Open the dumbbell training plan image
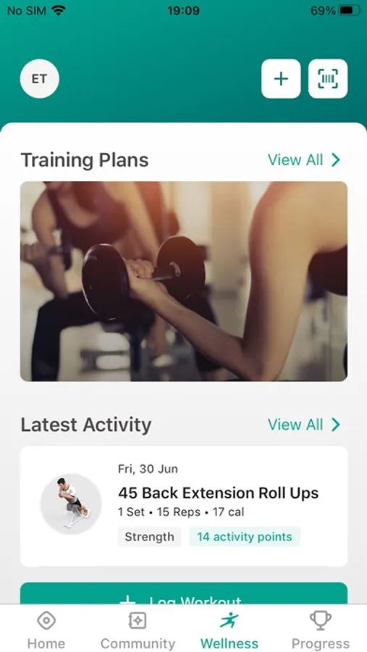Image resolution: width=367 pixels, height=652 pixels. 184,282
